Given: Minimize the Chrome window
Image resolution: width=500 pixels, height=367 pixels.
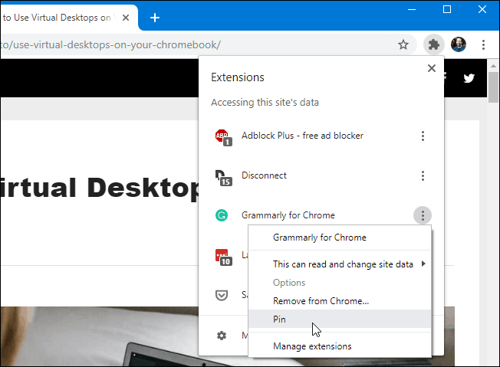Looking at the screenshot, I should click(412, 9).
